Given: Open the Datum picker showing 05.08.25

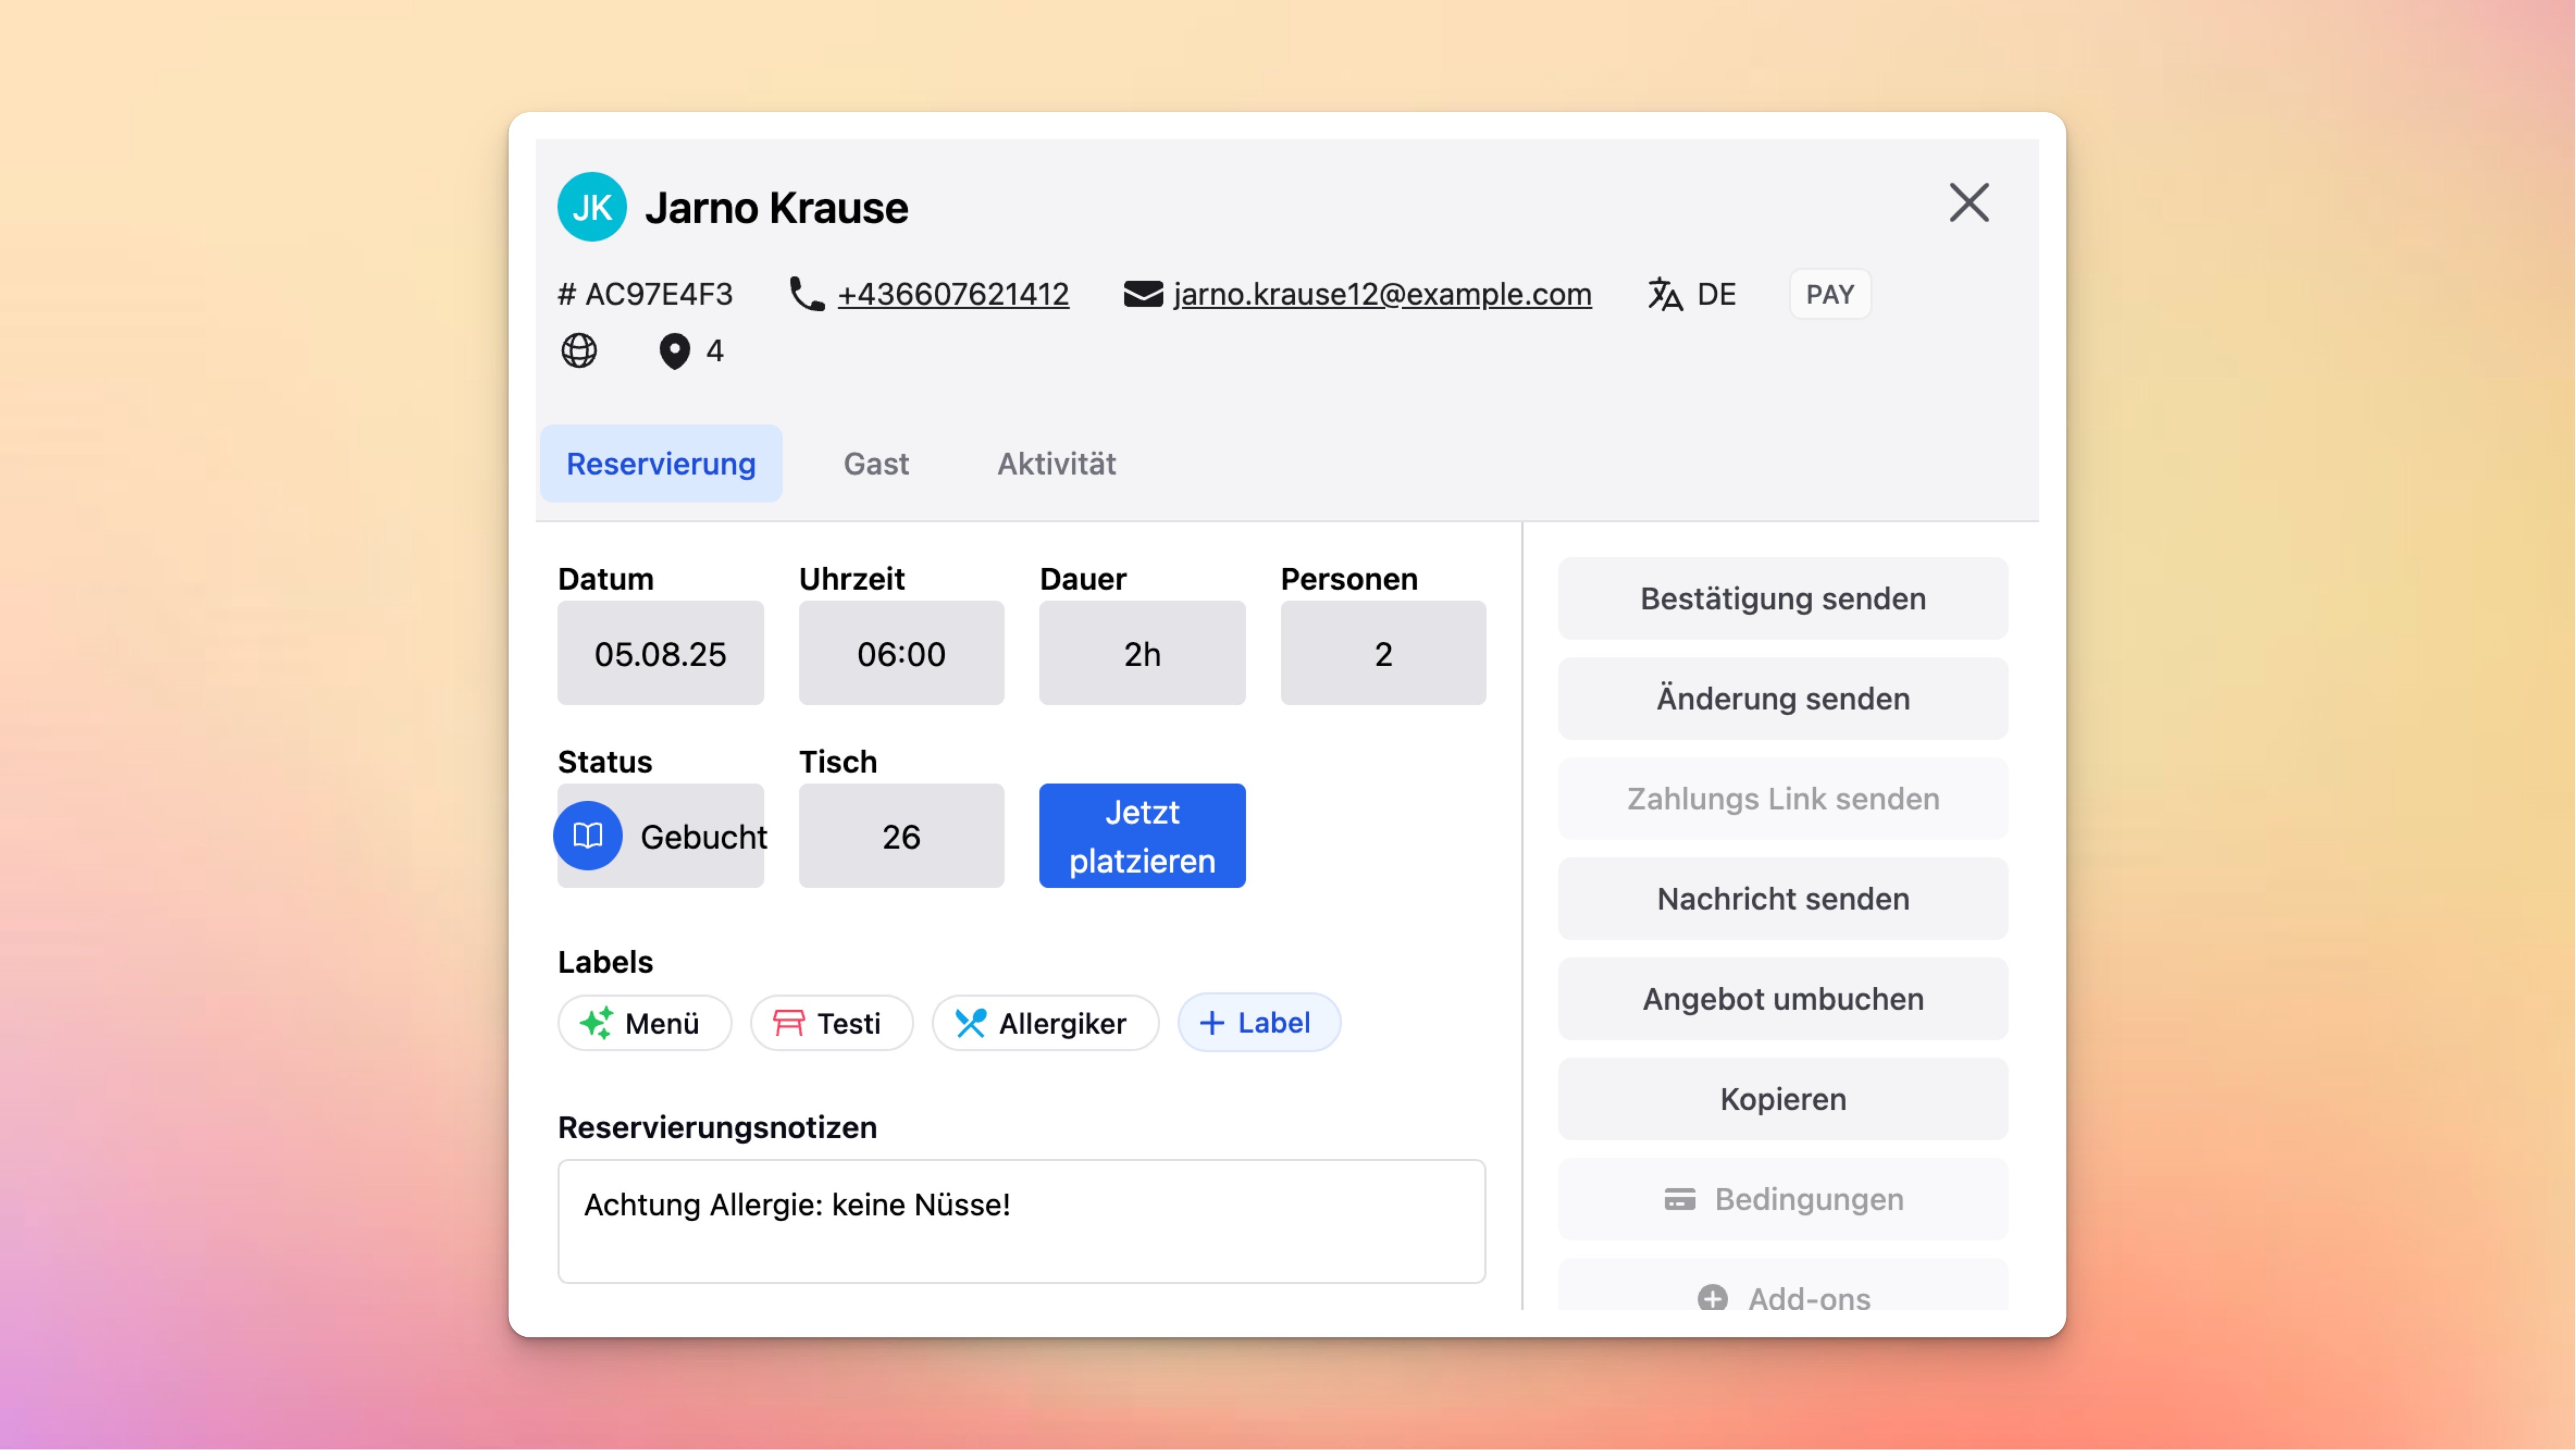Looking at the screenshot, I should 661,653.
